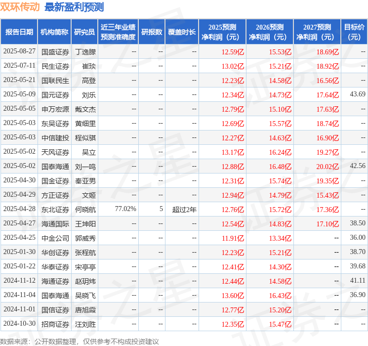Click the 2026预测净利润 column header
Image resolution: width=368 pixels, height=346 pixels.
270,32
